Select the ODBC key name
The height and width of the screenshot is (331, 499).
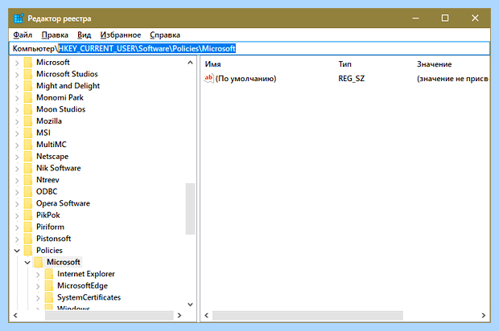coord(47,191)
